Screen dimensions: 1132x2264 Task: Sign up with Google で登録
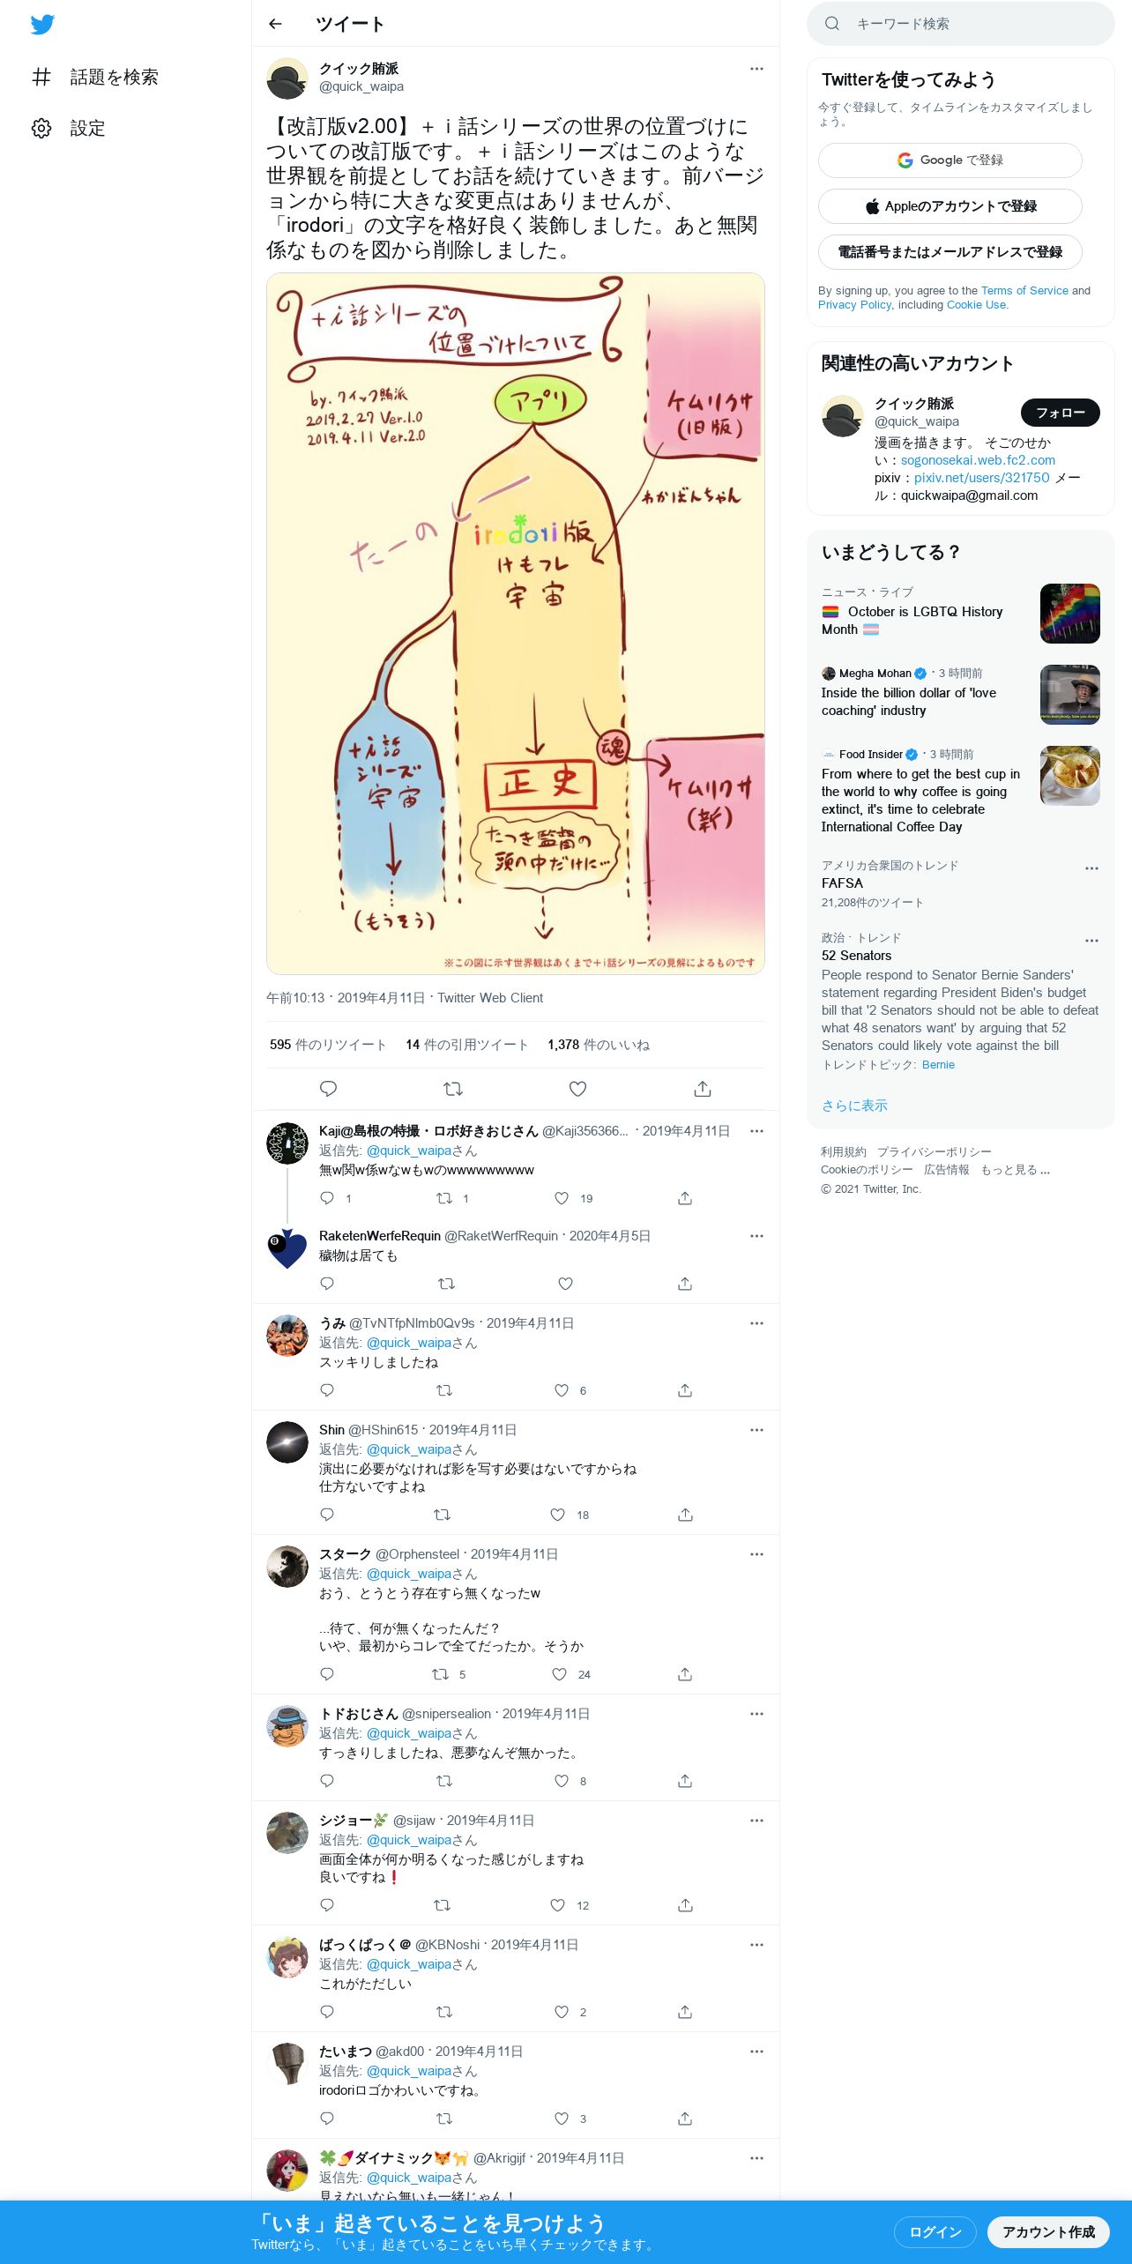(950, 160)
